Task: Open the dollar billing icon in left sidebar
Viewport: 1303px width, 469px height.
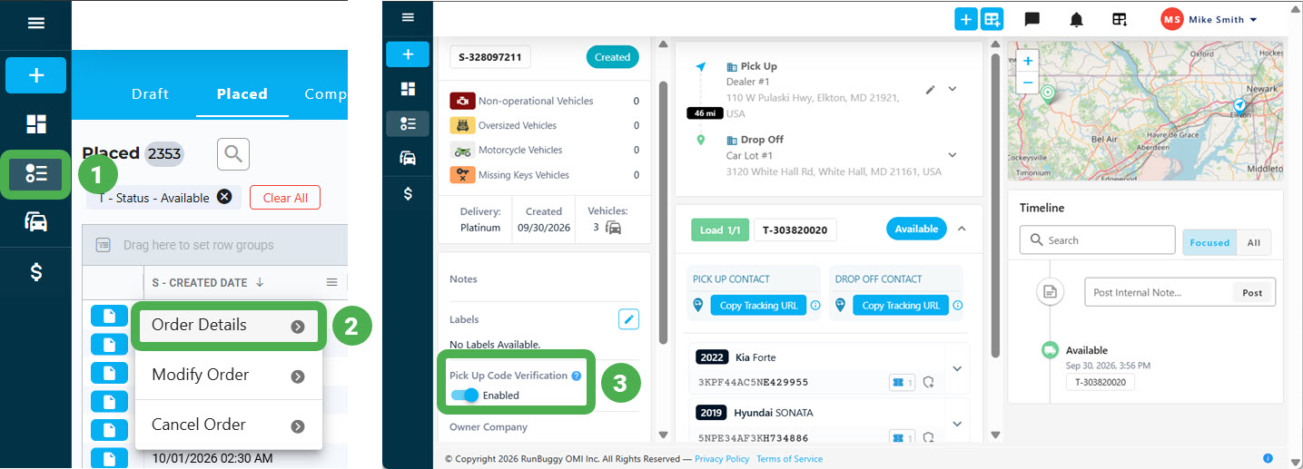Action: 35,271
